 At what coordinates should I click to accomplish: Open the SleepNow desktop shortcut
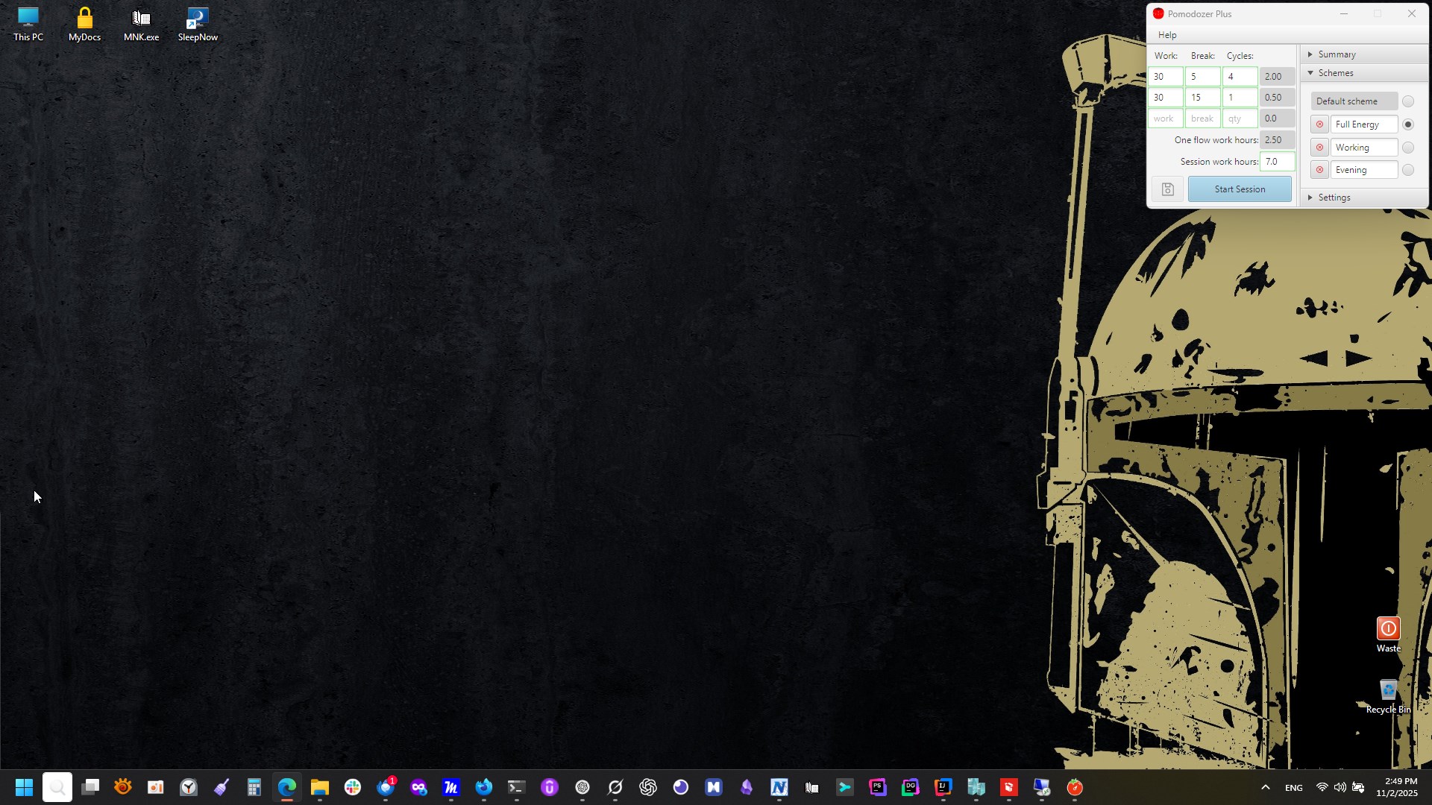tap(198, 18)
